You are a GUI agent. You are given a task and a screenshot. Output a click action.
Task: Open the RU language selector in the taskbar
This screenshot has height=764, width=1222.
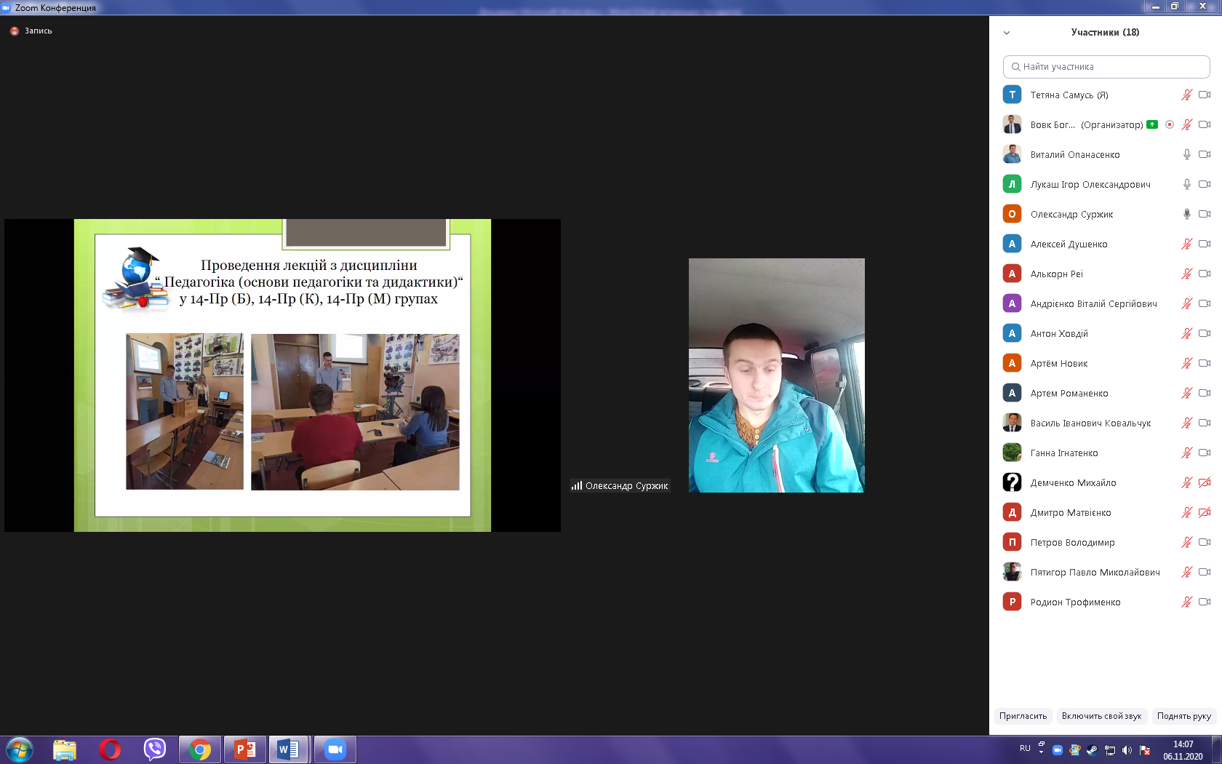1025,748
